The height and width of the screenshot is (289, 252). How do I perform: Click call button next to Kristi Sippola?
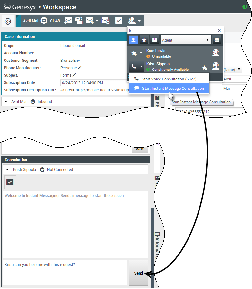(x=134, y=67)
